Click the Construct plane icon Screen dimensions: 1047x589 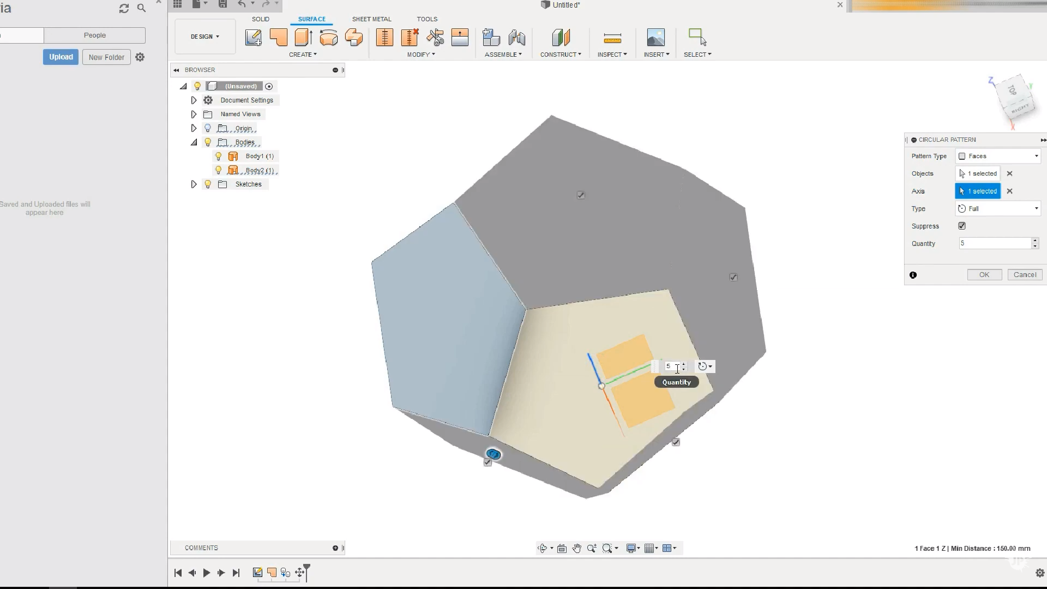pyautogui.click(x=561, y=38)
